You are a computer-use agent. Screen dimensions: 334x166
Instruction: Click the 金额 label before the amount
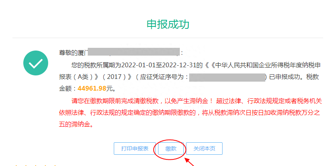(x=66, y=89)
